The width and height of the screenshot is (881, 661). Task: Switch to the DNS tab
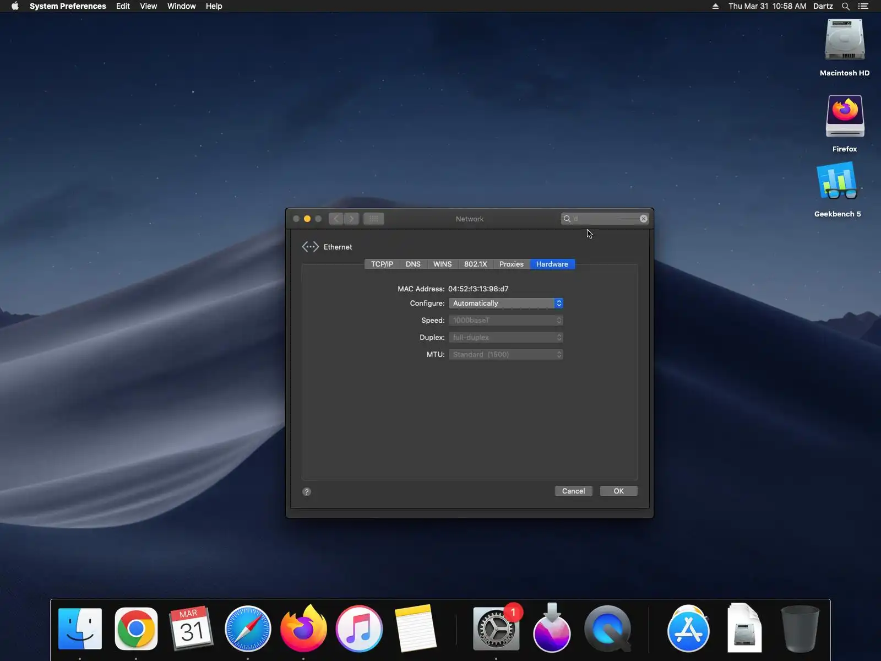(413, 264)
